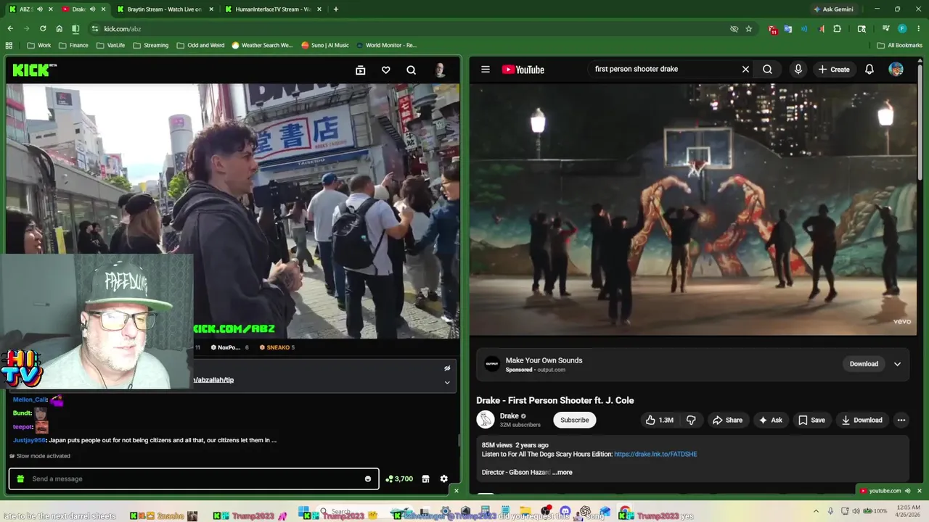The image size is (929, 522).
Task: Mute audio on the ABZ tab
Action: [x=39, y=9]
